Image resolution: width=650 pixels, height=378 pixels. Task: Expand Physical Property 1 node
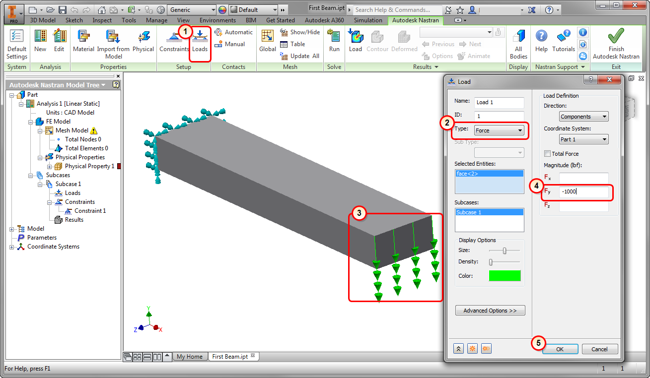click(50, 166)
